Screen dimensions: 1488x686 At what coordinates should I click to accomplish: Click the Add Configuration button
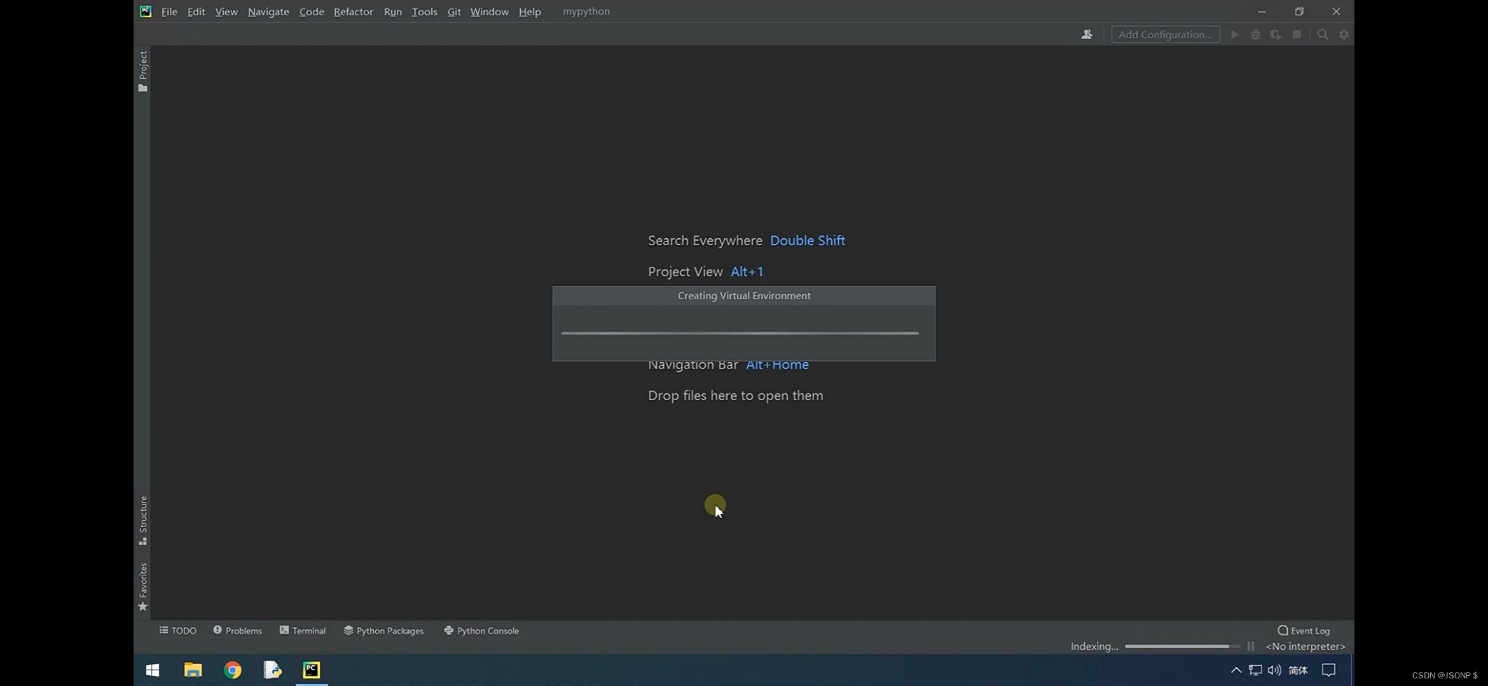pyautogui.click(x=1165, y=34)
